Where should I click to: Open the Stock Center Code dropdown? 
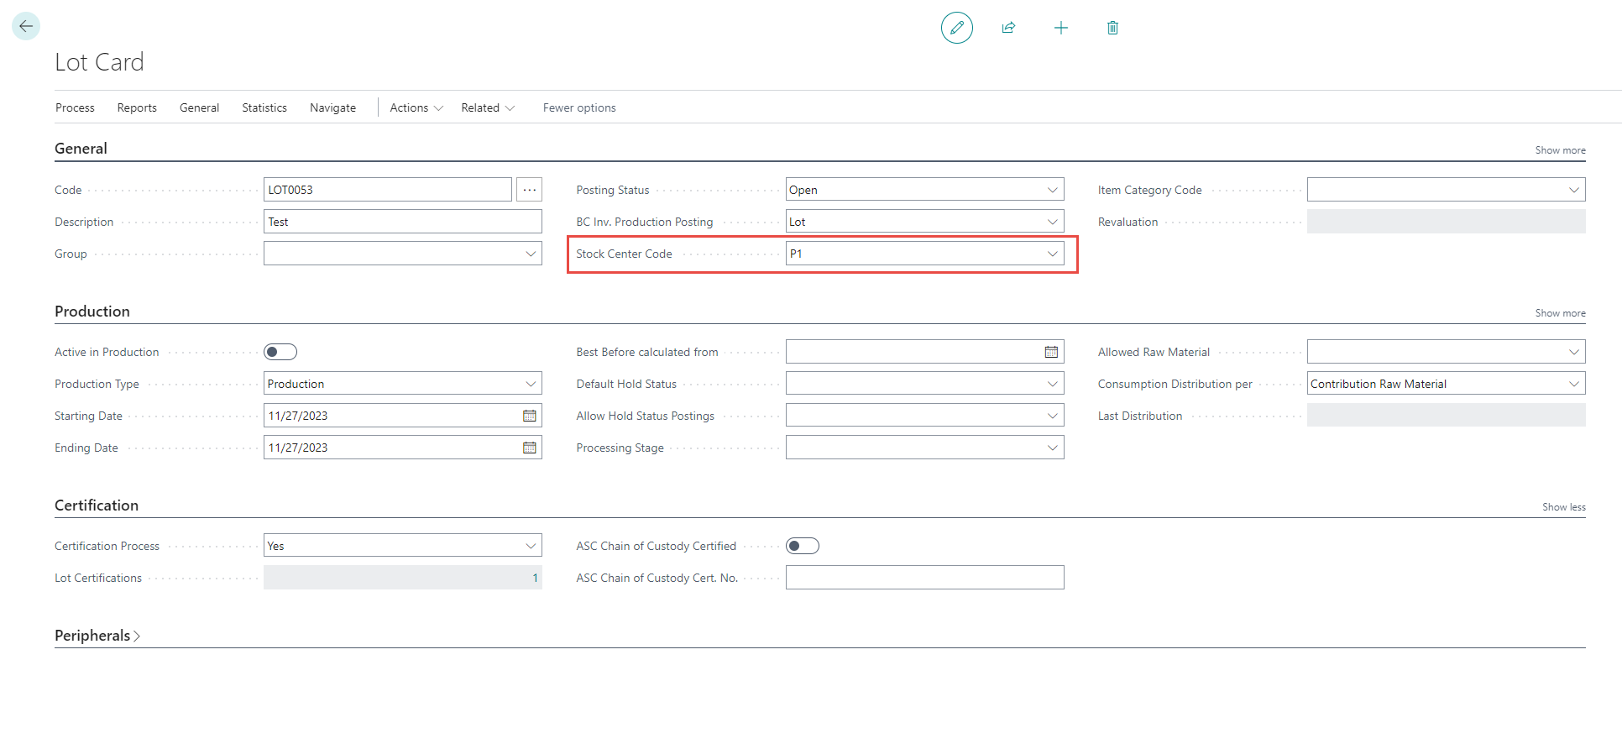coord(1052,254)
